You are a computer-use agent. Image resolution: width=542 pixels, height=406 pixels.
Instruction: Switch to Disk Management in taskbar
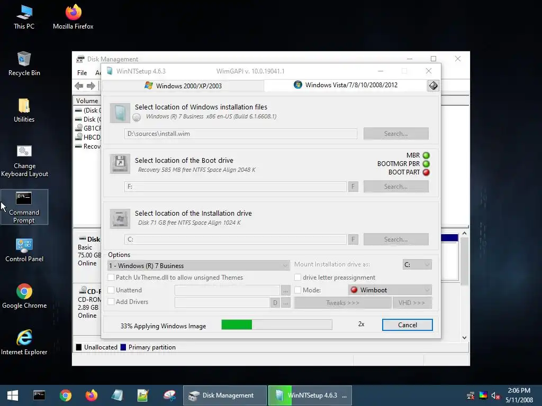(x=224, y=395)
